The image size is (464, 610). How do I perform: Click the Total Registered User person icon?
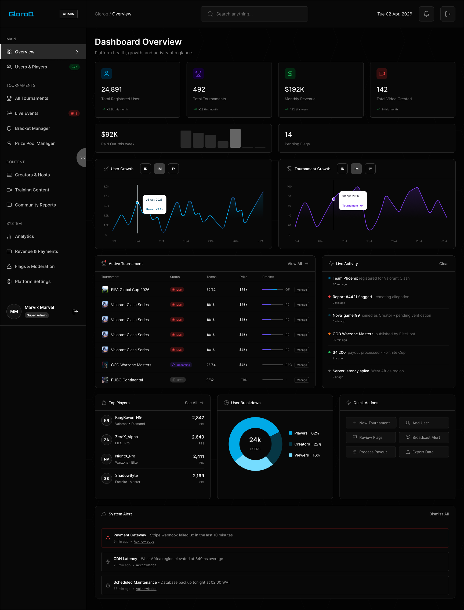pyautogui.click(x=107, y=74)
